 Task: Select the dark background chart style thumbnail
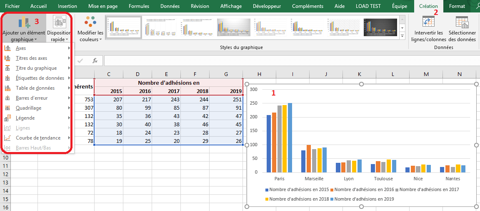pyautogui.click(x=380, y=27)
